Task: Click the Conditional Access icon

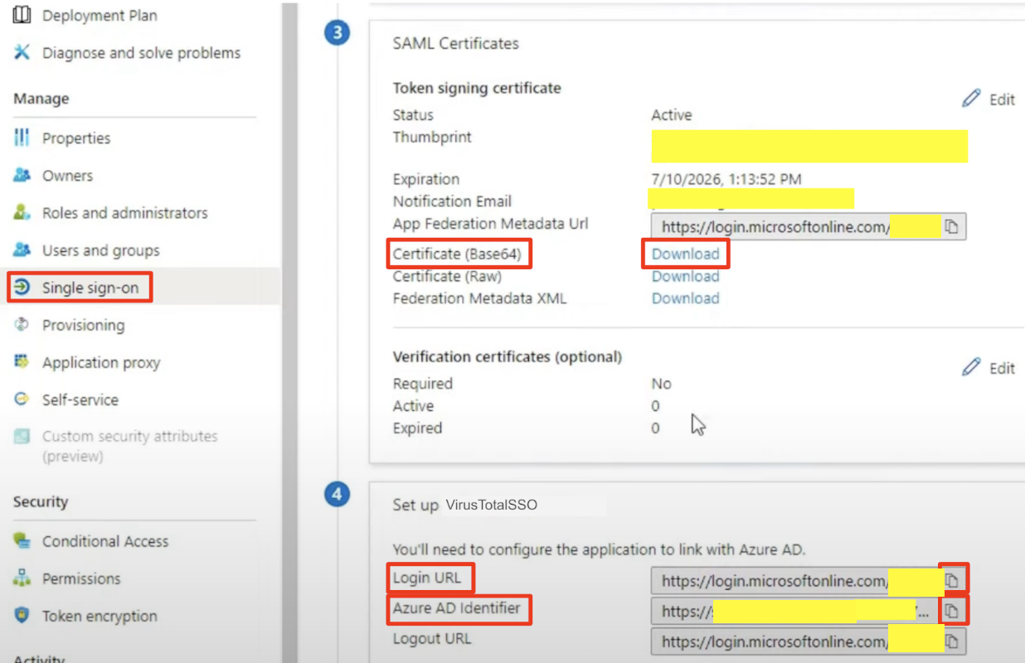Action: coord(22,541)
